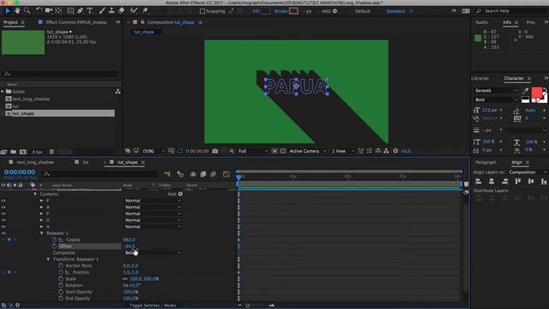Select the Eraser tool
The width and height of the screenshot is (549, 309).
pos(122,11)
